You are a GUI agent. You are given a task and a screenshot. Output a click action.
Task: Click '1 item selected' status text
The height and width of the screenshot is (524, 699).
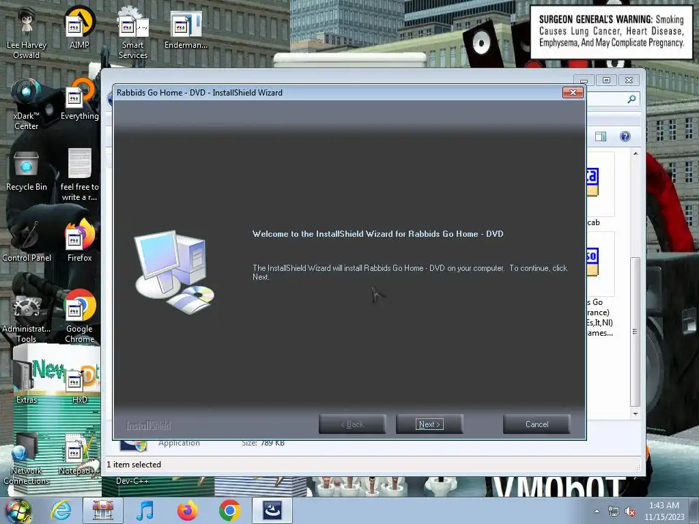[134, 464]
